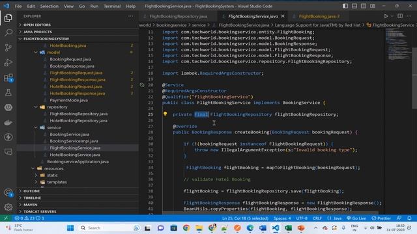Open remote window indicator in status bar
This screenshot has width=417, height=234.
point(6,218)
